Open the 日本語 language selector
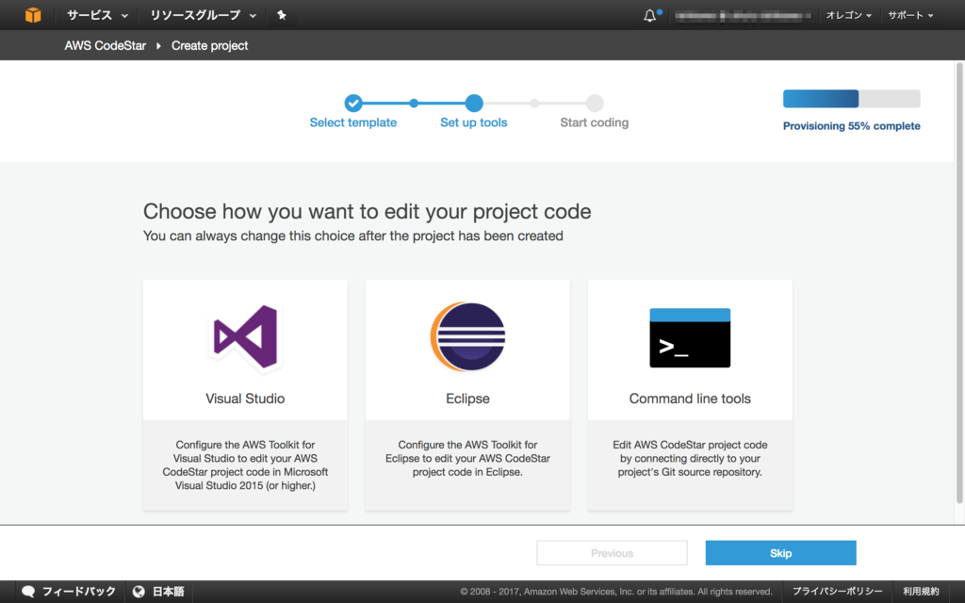The width and height of the screenshot is (965, 603). [x=168, y=592]
